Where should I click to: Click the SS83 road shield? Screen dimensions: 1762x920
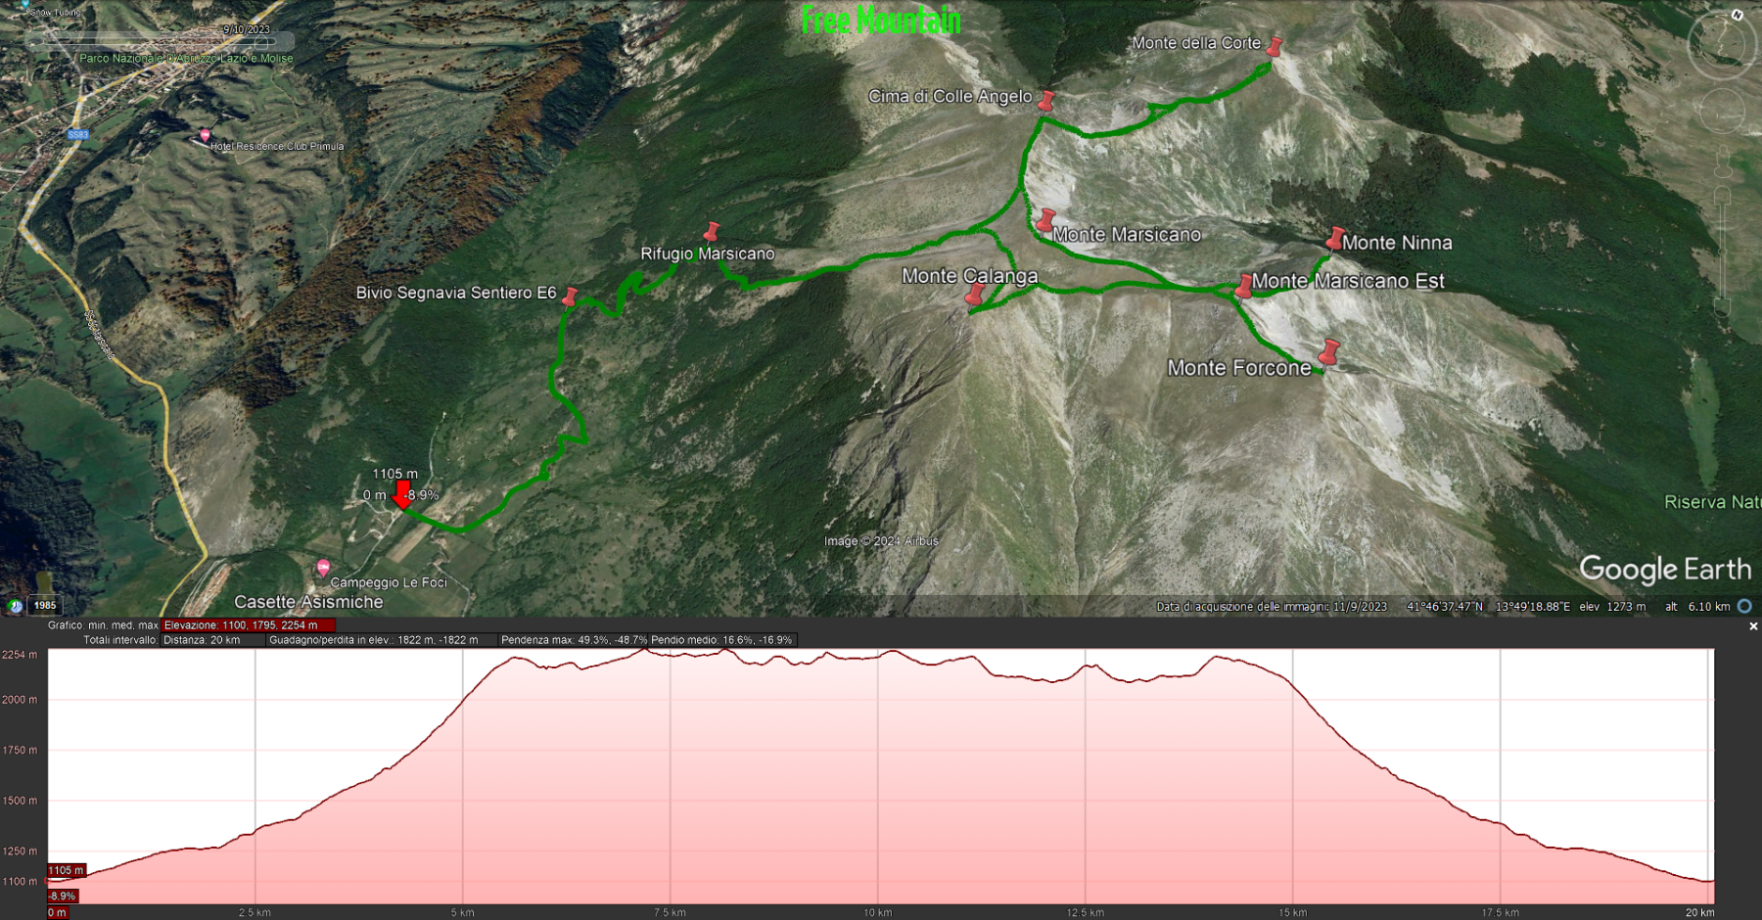[78, 134]
